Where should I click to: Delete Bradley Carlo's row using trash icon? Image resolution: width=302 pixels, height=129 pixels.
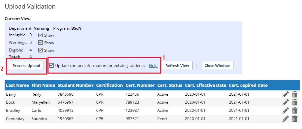click(295, 111)
